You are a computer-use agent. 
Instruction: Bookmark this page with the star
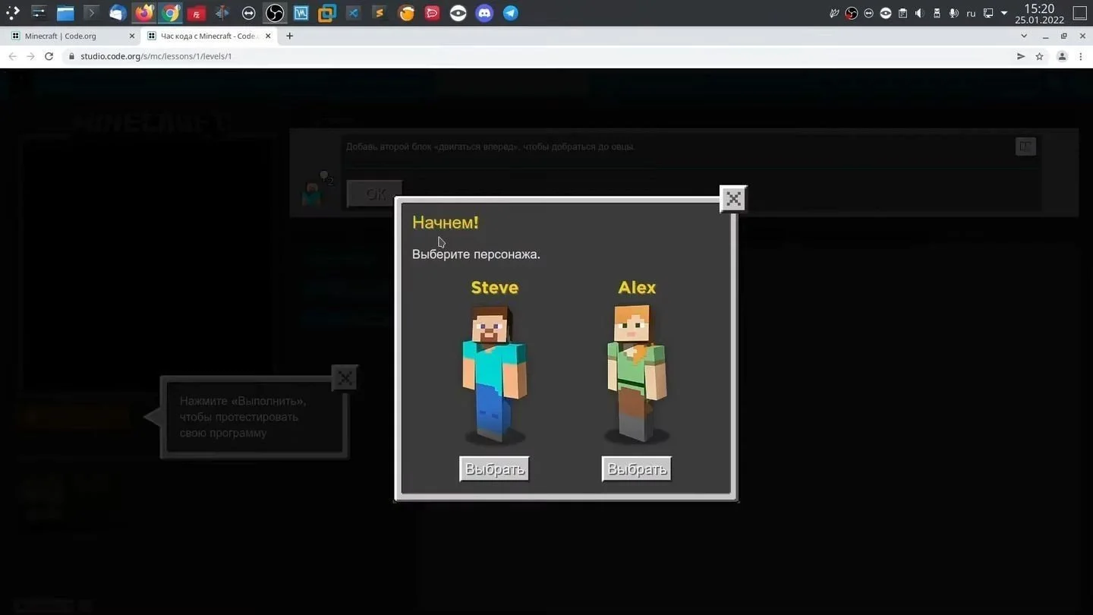click(x=1039, y=56)
